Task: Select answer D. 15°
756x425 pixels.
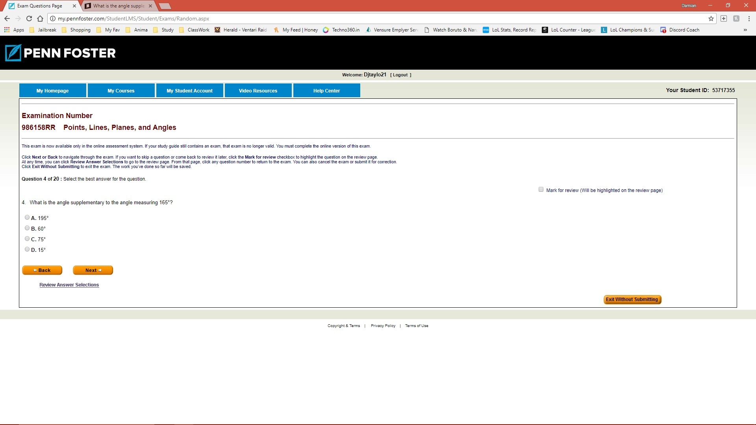Action: (x=27, y=249)
